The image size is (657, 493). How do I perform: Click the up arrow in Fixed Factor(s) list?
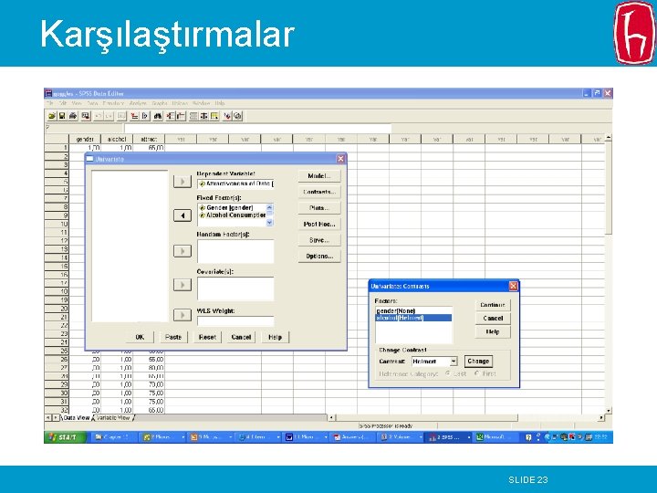(x=269, y=207)
